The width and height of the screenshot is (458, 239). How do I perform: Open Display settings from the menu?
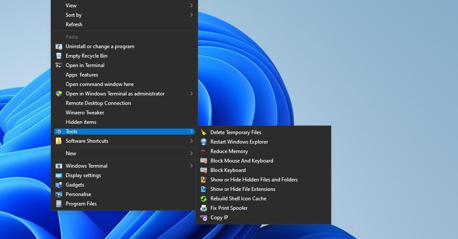[83, 175]
